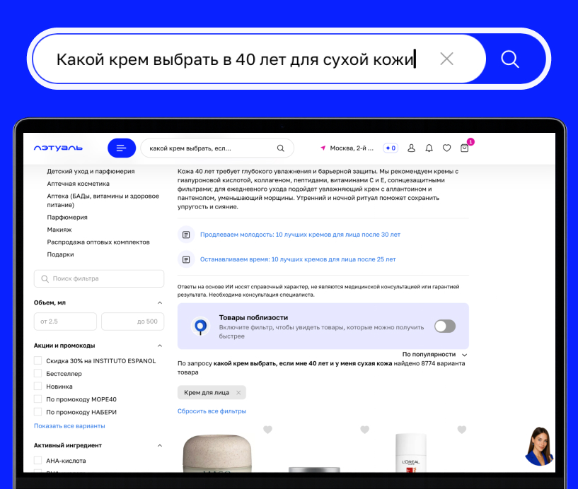Screen dimensions: 578x489
Task: Select the Макияж category
Action: click(59, 230)
